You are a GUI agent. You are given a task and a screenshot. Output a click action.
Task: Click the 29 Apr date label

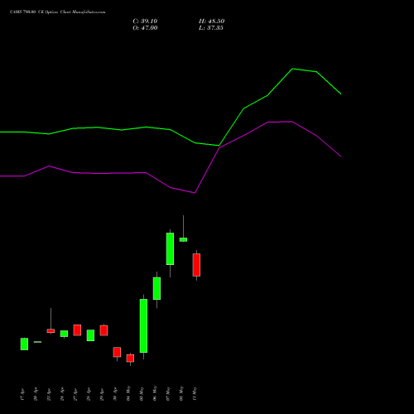(x=102, y=394)
